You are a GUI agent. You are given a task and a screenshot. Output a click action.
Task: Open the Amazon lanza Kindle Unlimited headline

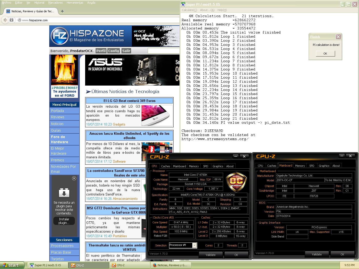tap(129, 136)
